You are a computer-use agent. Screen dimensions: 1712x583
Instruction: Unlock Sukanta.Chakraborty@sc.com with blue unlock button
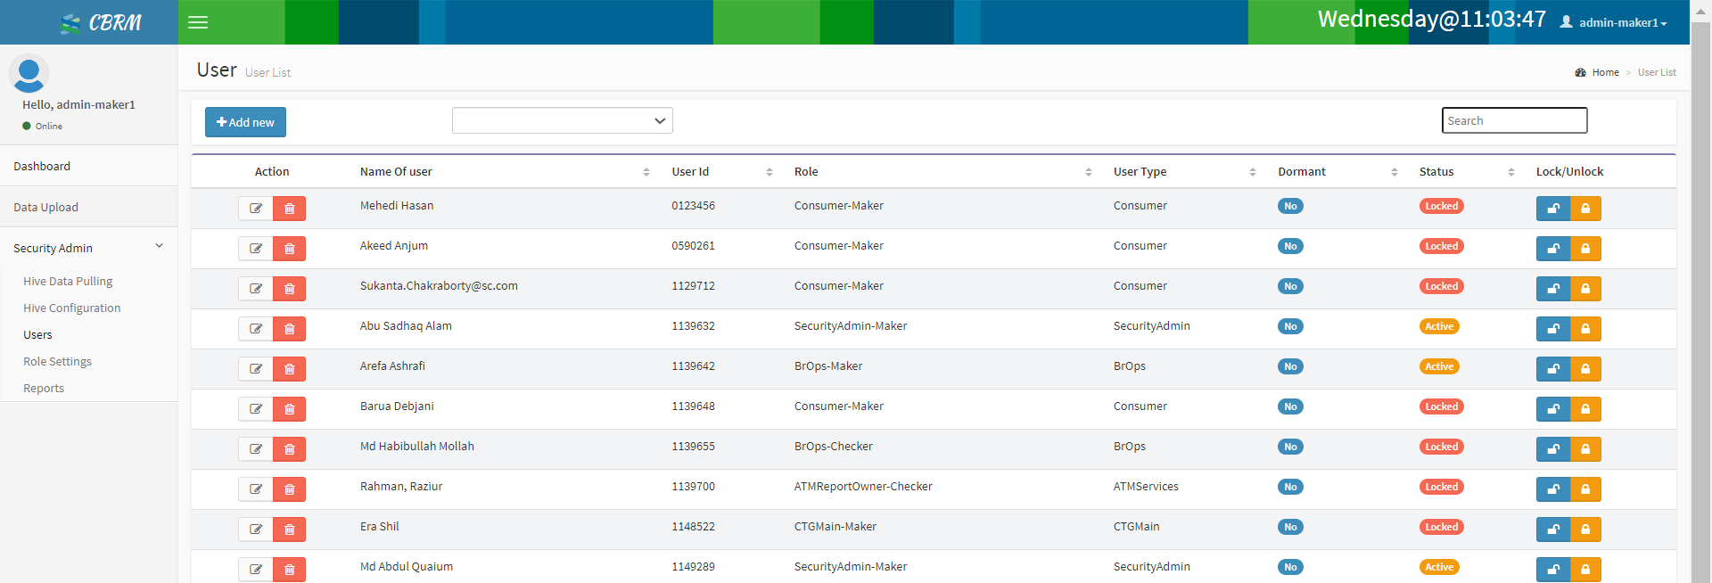coord(1552,289)
